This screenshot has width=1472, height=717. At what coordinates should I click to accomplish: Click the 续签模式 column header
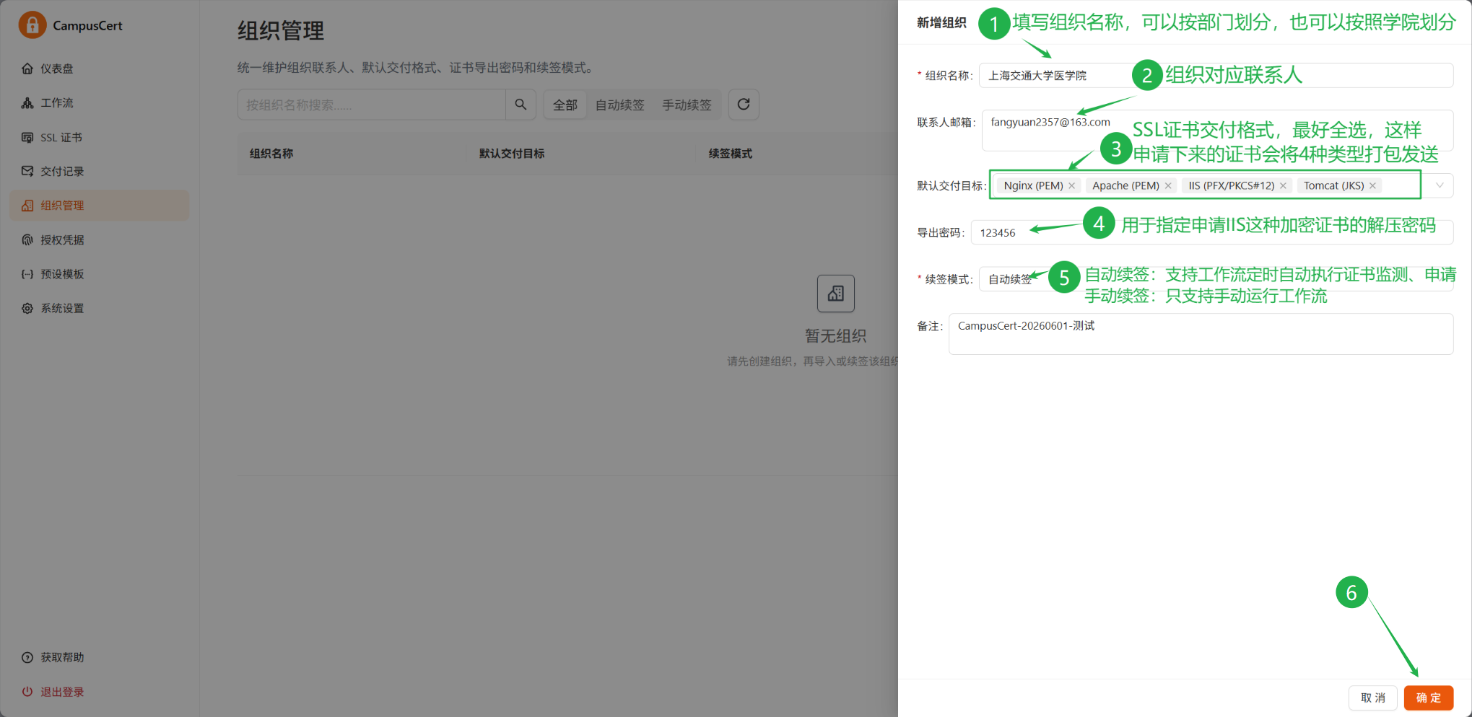point(731,154)
